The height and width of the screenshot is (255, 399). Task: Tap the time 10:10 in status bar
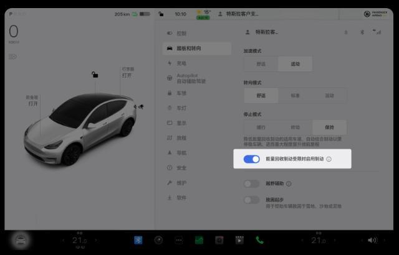pyautogui.click(x=180, y=14)
